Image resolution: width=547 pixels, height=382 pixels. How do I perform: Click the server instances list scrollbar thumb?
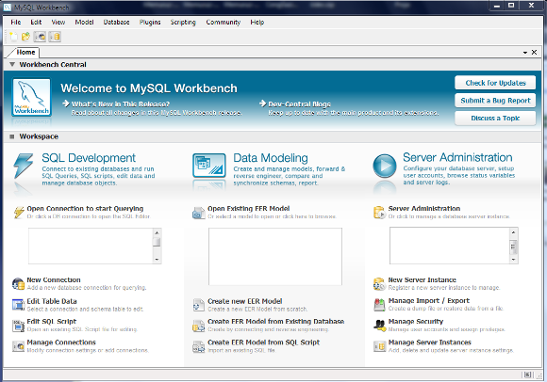513,247
